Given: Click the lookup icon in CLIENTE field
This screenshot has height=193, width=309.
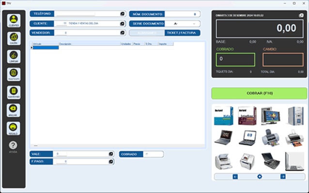Looking at the screenshot, I should tap(122, 24).
